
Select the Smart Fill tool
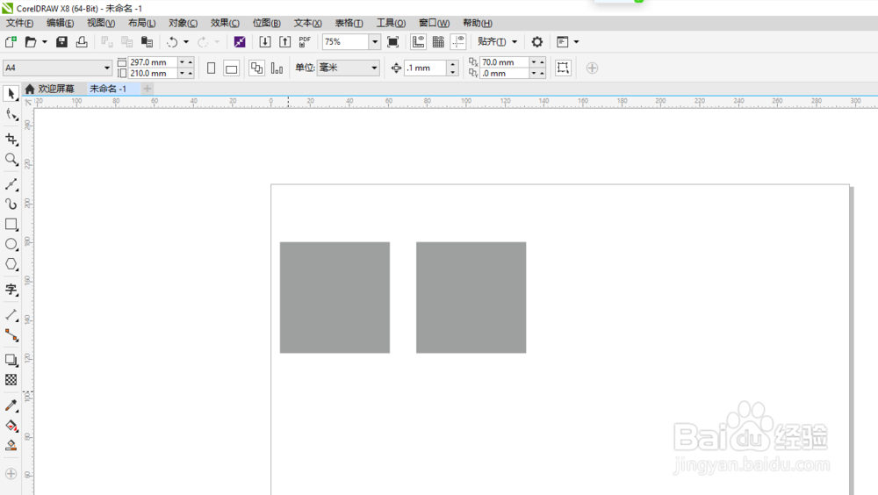point(11,446)
